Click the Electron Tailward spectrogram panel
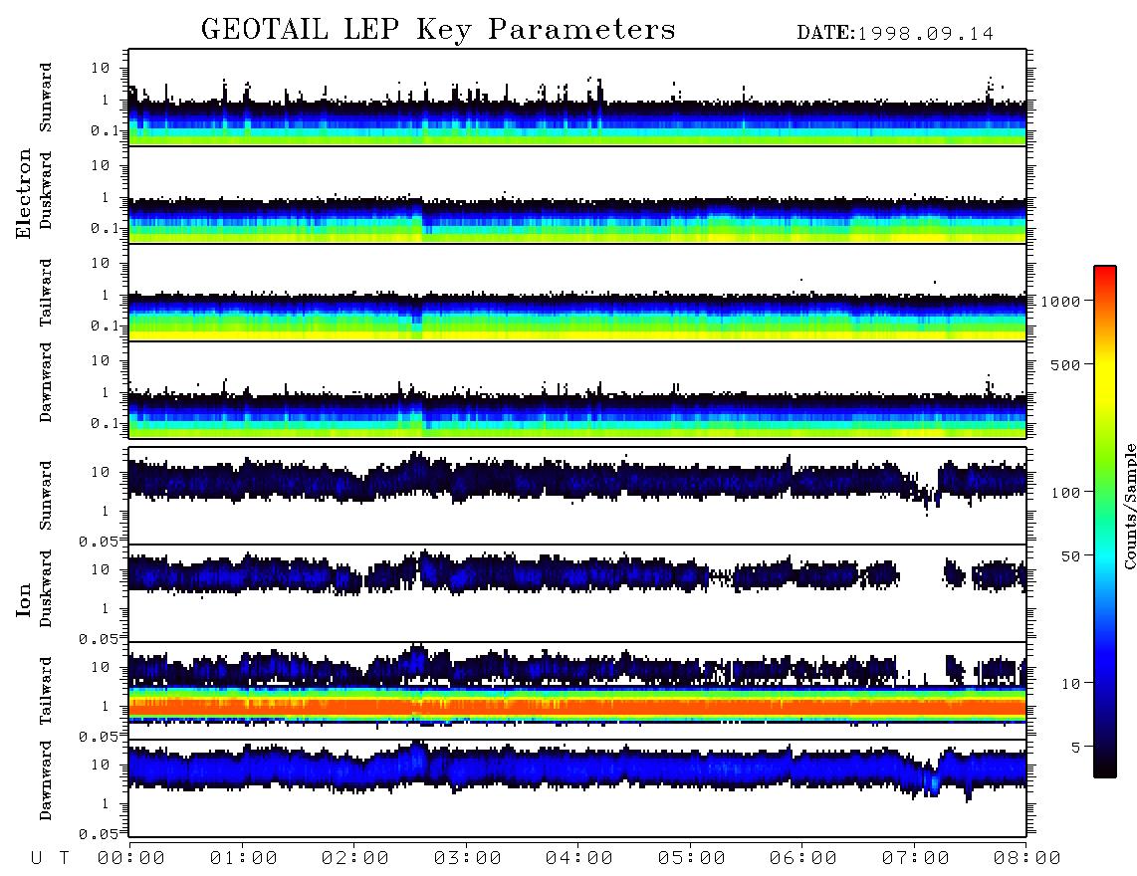This screenshot has width=1137, height=876. point(577,293)
